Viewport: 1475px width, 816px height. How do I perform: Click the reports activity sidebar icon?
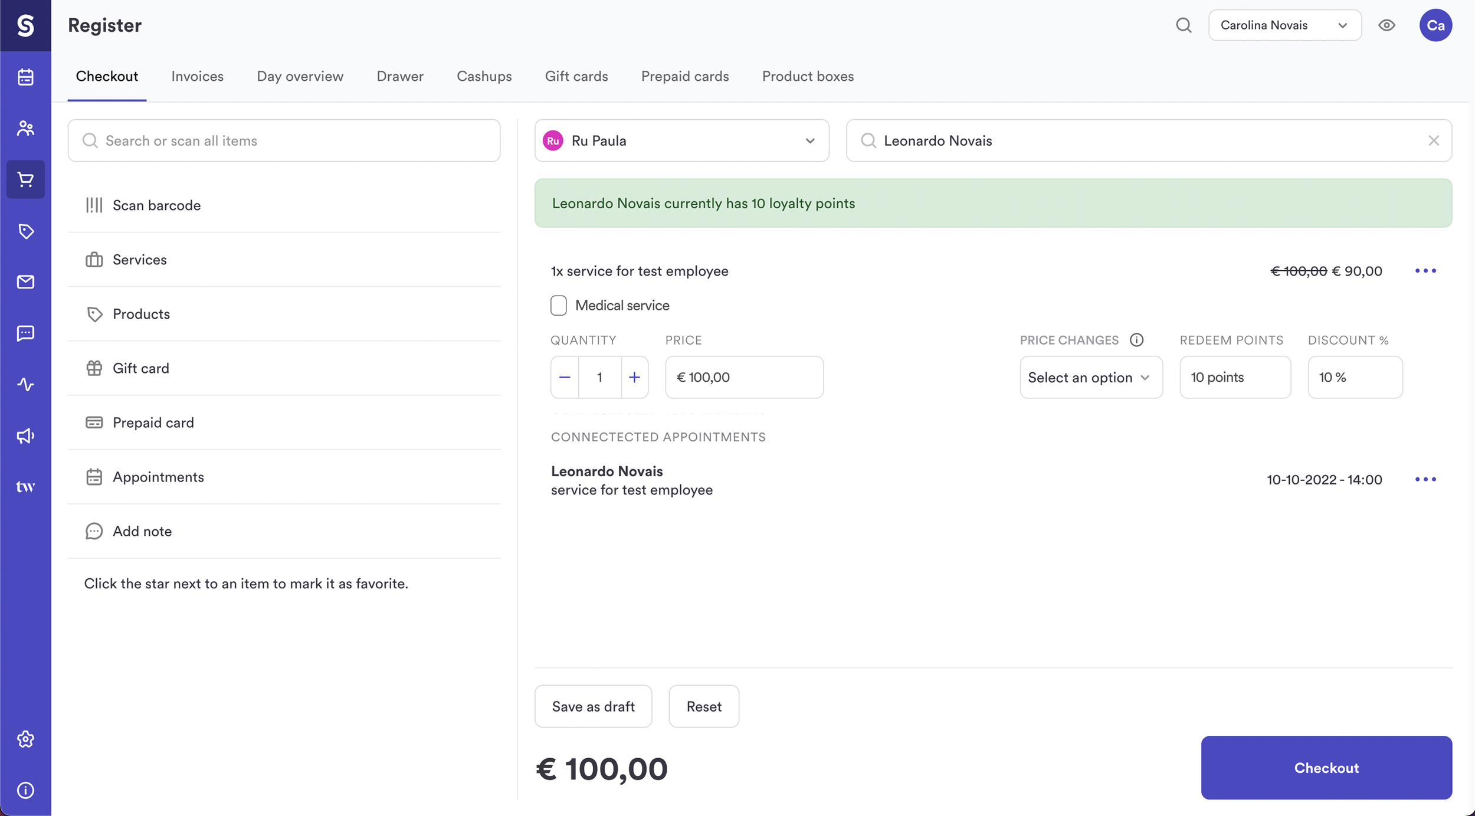click(x=25, y=385)
